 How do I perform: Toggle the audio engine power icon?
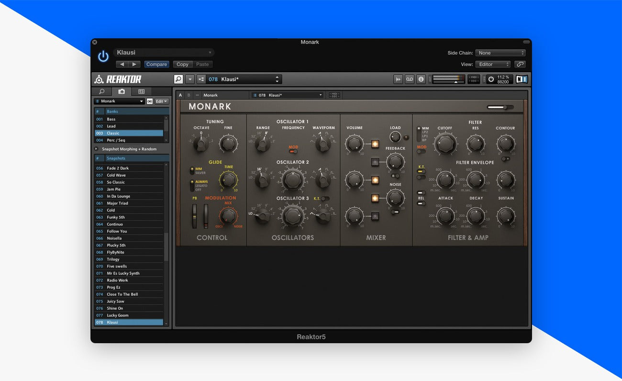491,79
